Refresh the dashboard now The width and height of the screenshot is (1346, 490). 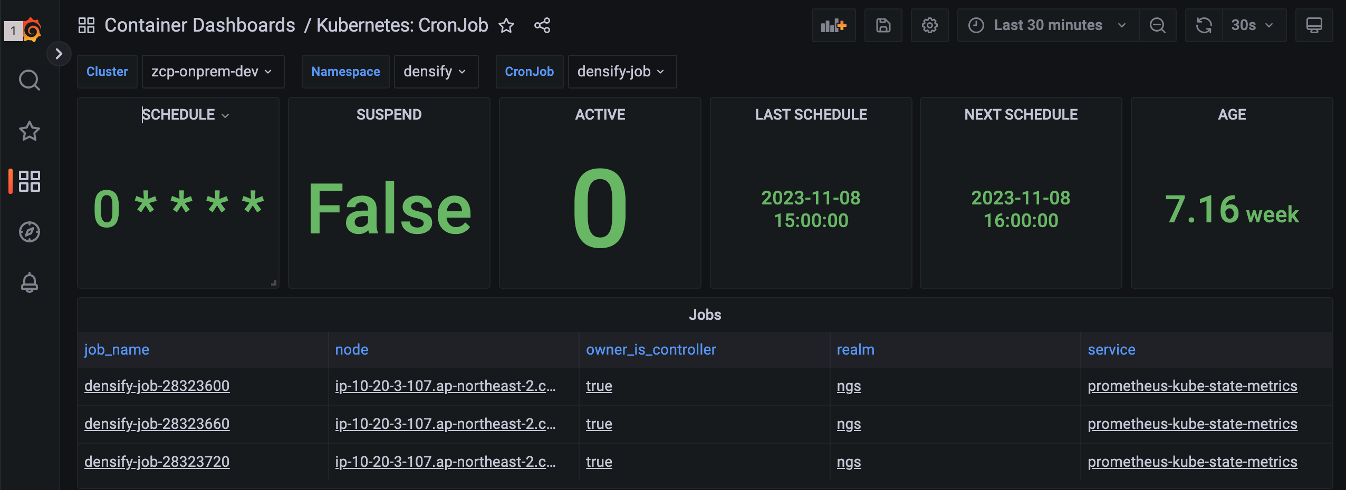tap(1204, 25)
